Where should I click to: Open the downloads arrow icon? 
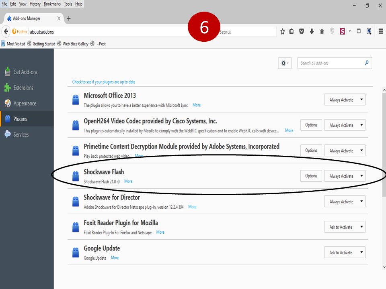coord(312,31)
